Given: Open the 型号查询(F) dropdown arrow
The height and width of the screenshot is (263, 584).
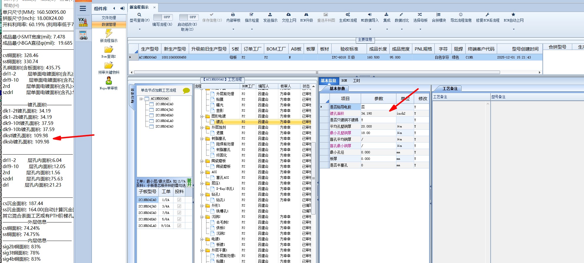Looking at the screenshot, I should click(140, 29).
